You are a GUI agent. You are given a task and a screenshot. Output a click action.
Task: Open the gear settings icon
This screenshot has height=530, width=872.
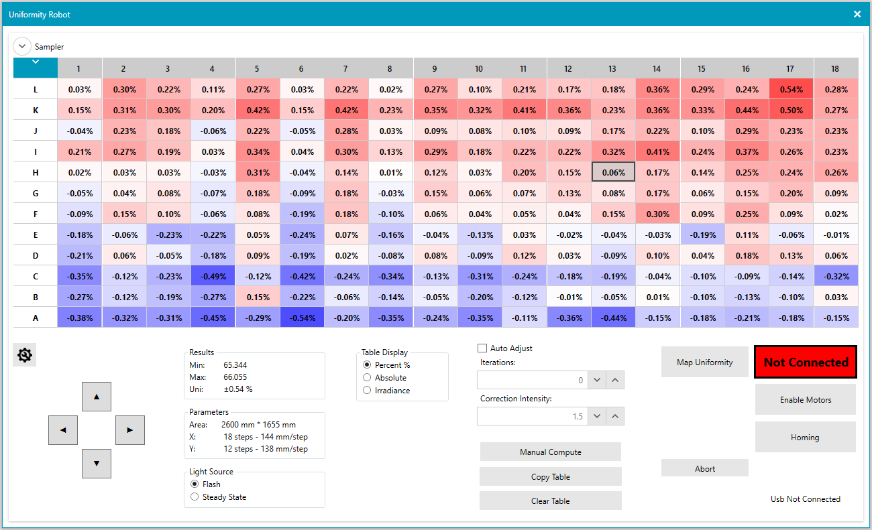[x=25, y=355]
